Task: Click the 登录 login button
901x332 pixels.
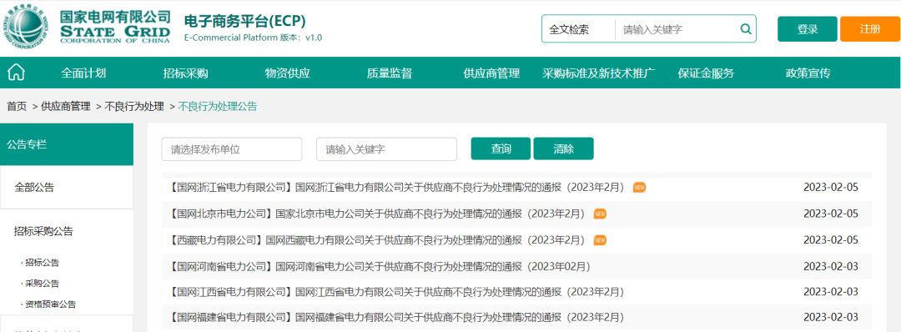Action: coord(808,29)
